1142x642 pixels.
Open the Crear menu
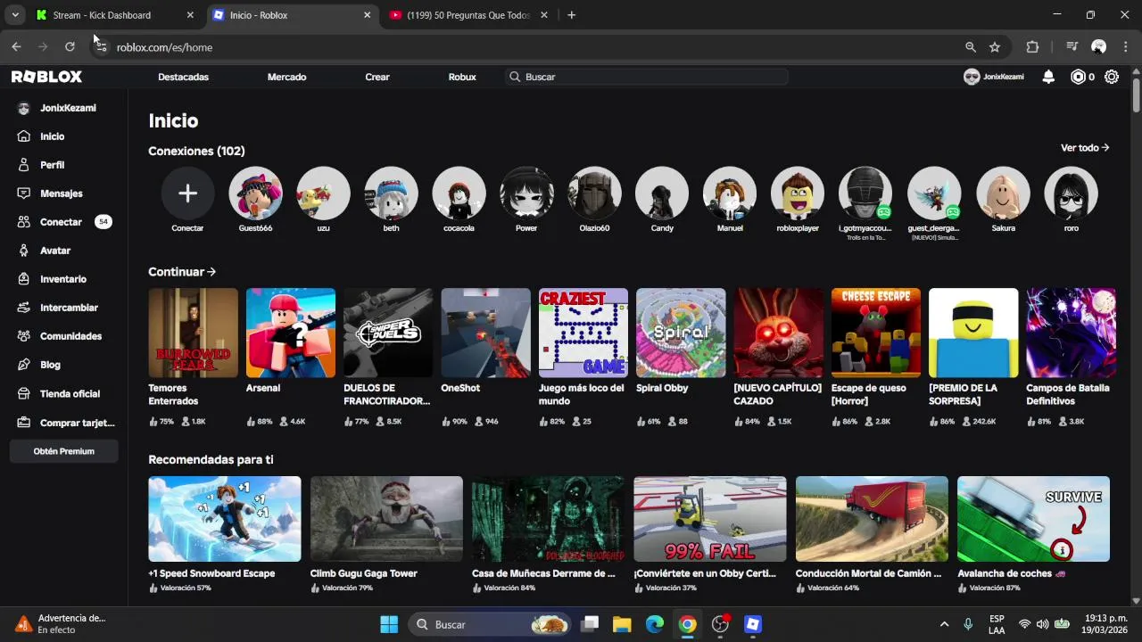pos(377,77)
